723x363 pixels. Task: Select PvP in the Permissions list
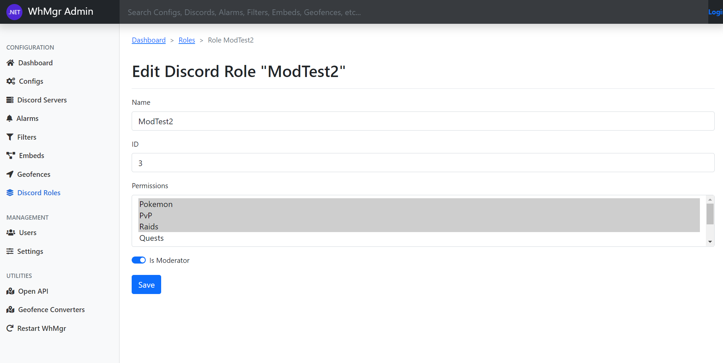tap(146, 215)
